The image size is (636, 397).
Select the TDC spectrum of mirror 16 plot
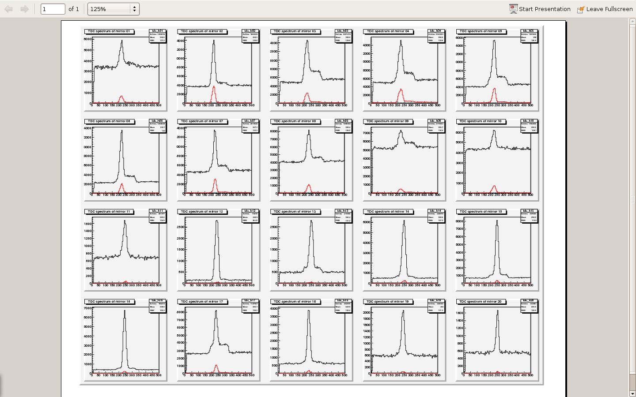[x=125, y=339]
